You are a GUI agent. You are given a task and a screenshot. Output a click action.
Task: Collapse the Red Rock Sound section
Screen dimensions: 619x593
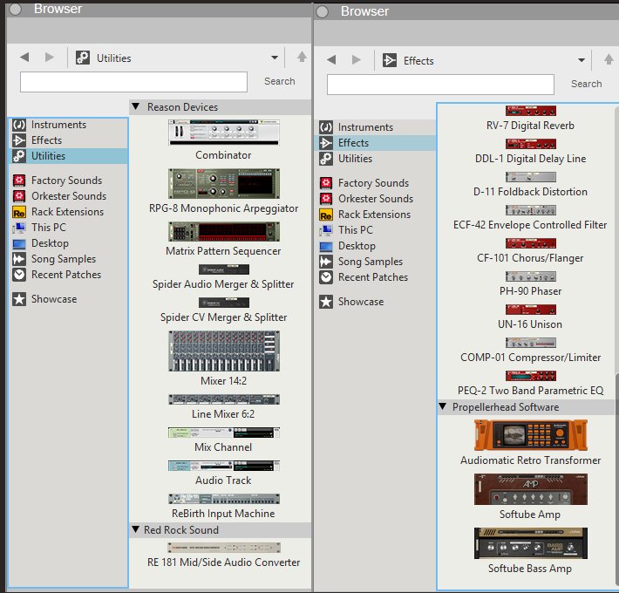click(x=136, y=529)
